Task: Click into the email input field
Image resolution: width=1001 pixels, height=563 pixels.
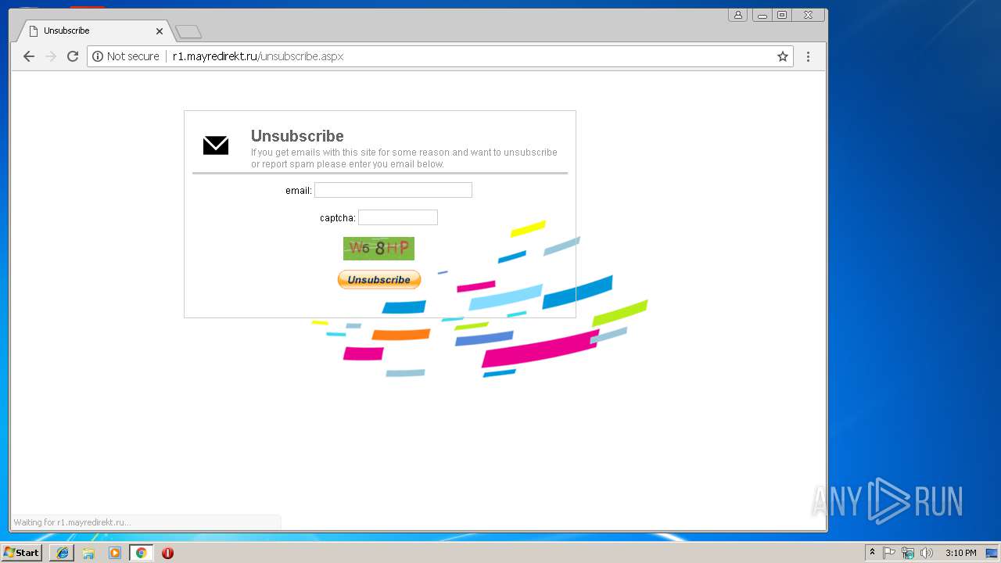Action: 393,190
